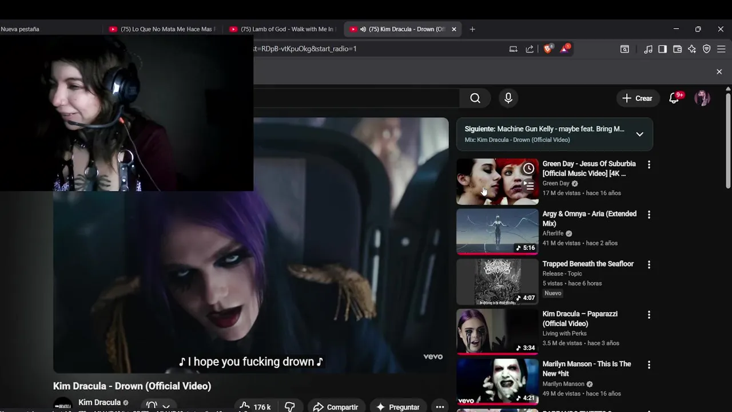732x412 pixels.
Task: Open YouTube notifications bell
Action: click(x=674, y=98)
